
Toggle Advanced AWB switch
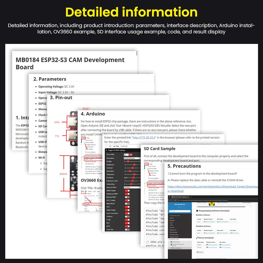point(127,194)
